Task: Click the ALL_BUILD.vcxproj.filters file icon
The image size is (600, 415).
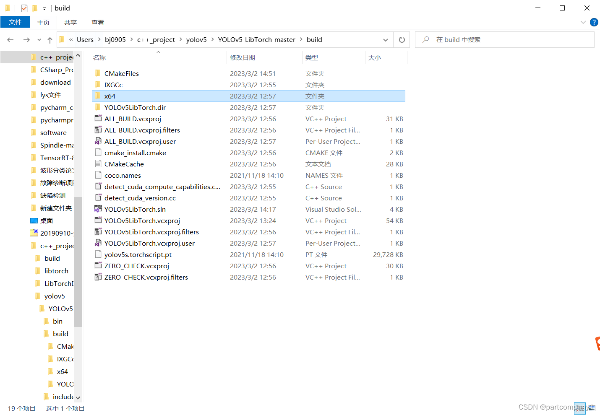Action: 98,130
